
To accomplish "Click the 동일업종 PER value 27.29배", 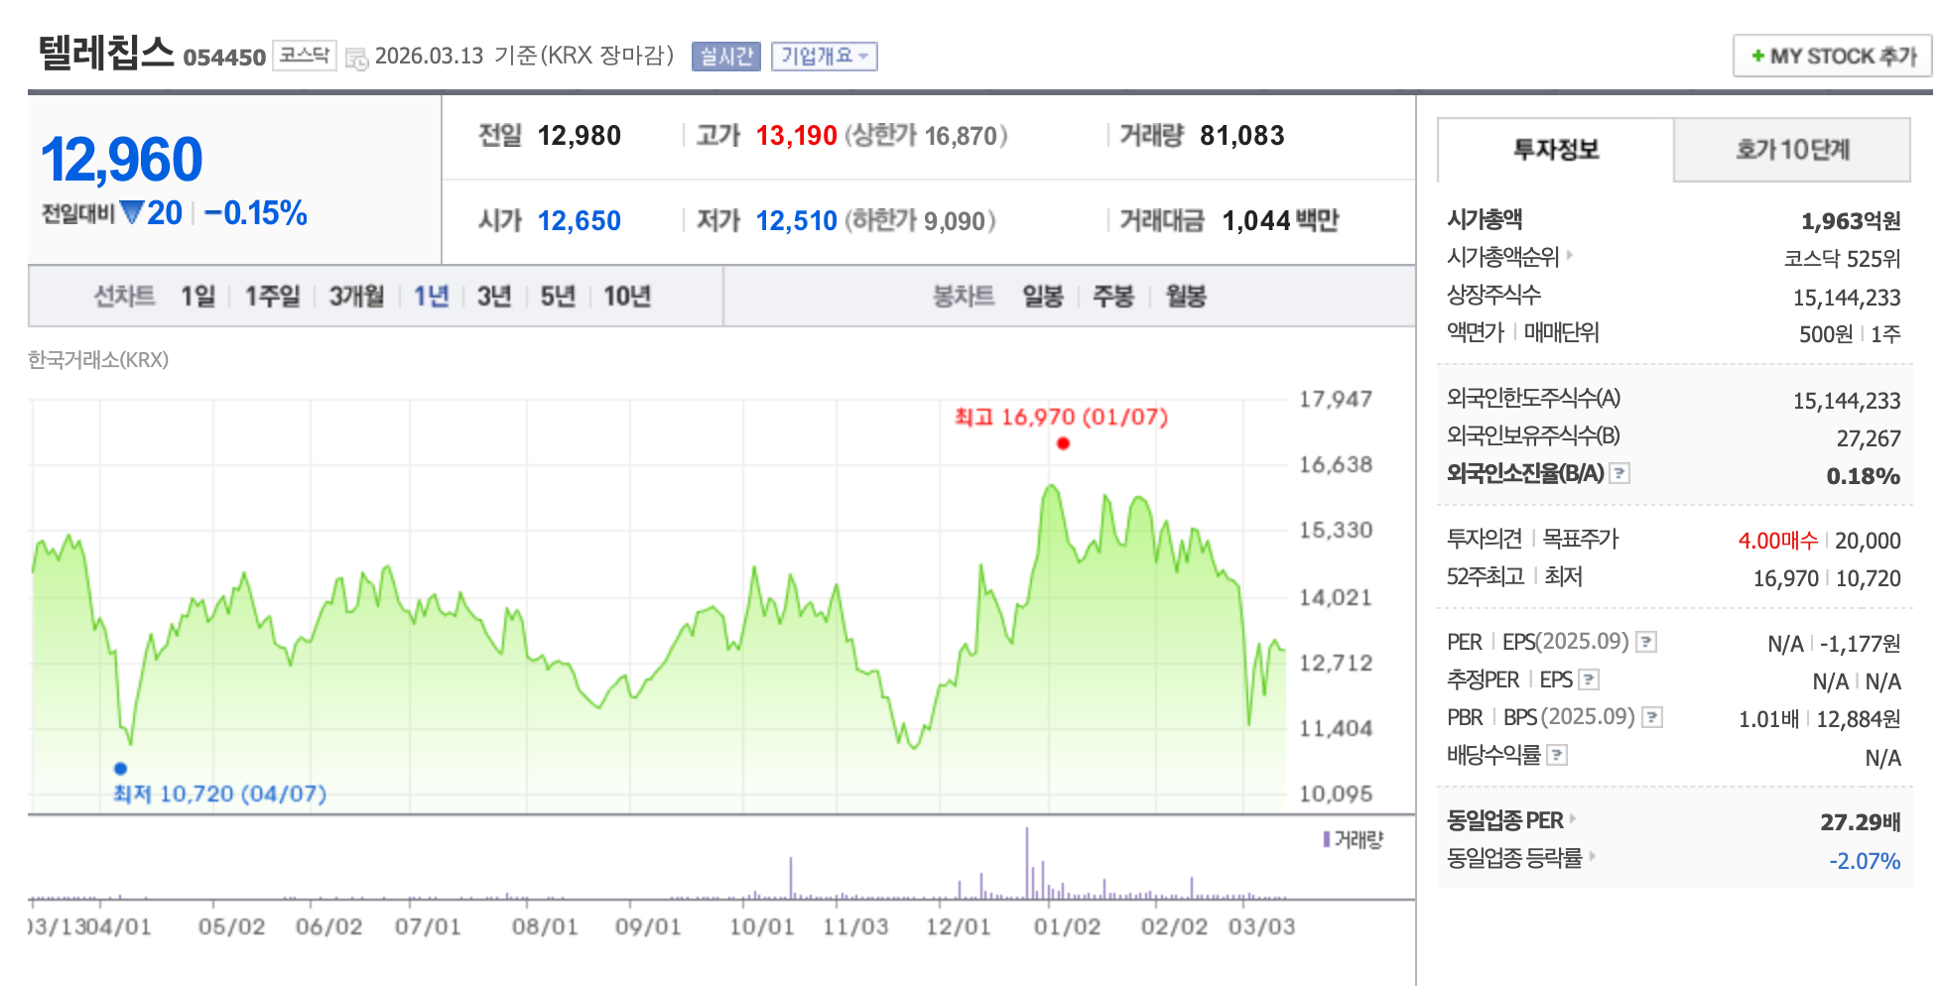I will pyautogui.click(x=1861, y=822).
